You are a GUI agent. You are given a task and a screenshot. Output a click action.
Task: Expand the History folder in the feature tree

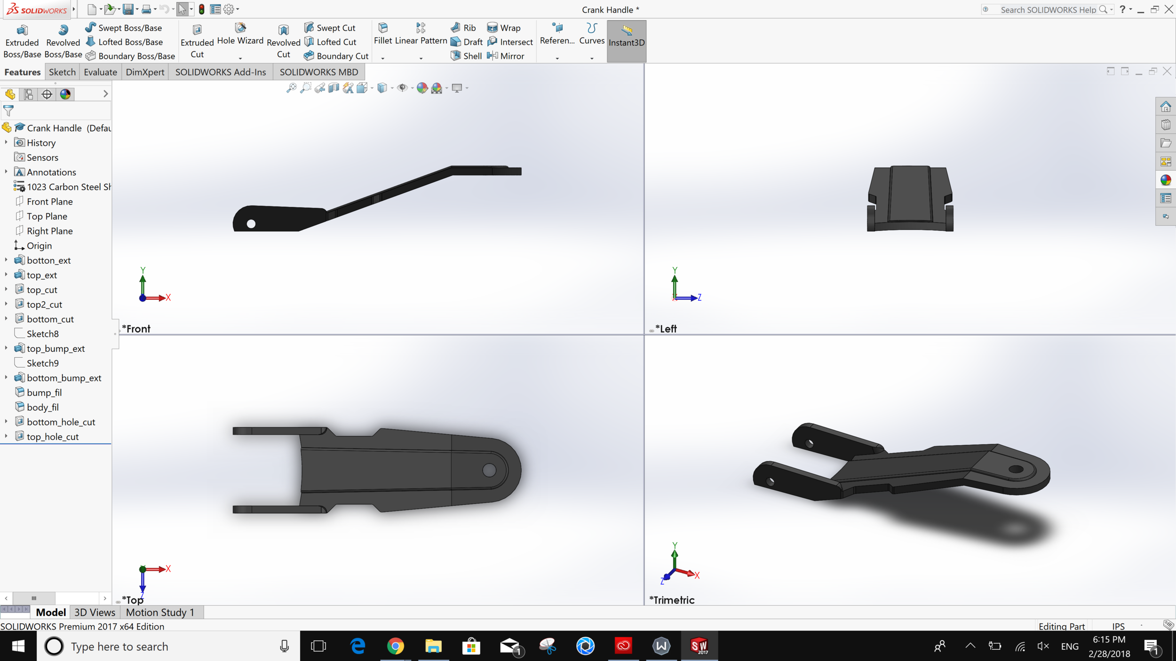tap(6, 142)
